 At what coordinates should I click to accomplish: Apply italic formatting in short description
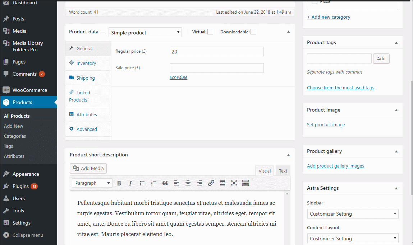130,183
